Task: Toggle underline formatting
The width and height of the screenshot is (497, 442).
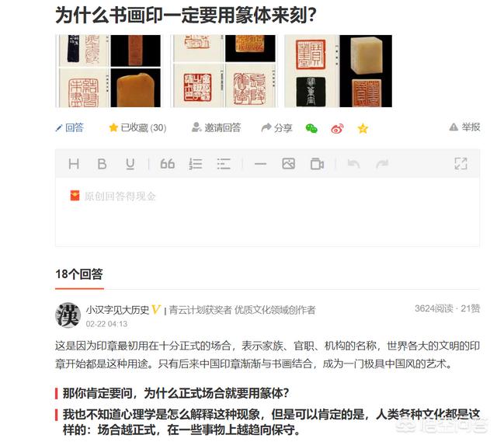Action: [130, 164]
